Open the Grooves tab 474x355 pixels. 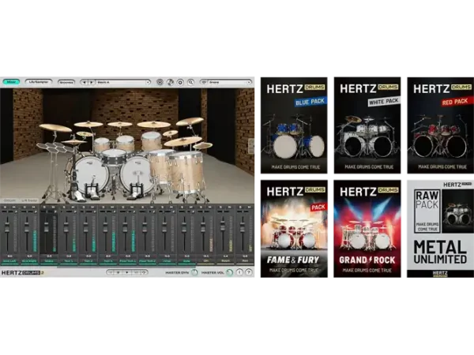click(66, 82)
